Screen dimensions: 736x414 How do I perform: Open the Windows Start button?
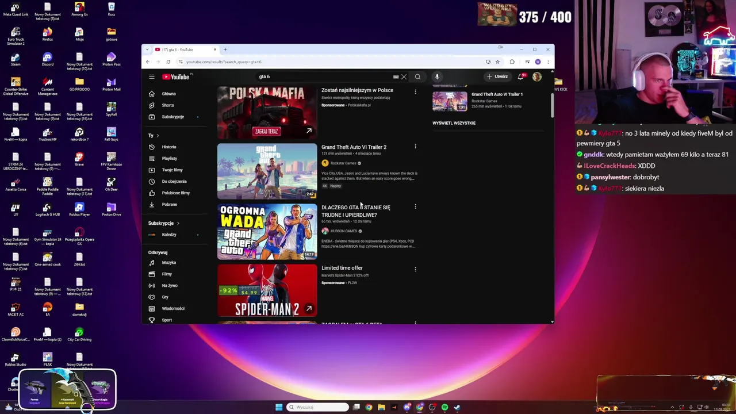click(x=279, y=407)
